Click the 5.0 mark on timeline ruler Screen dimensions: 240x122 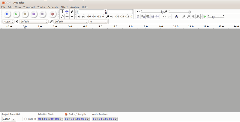[x=100, y=26]
